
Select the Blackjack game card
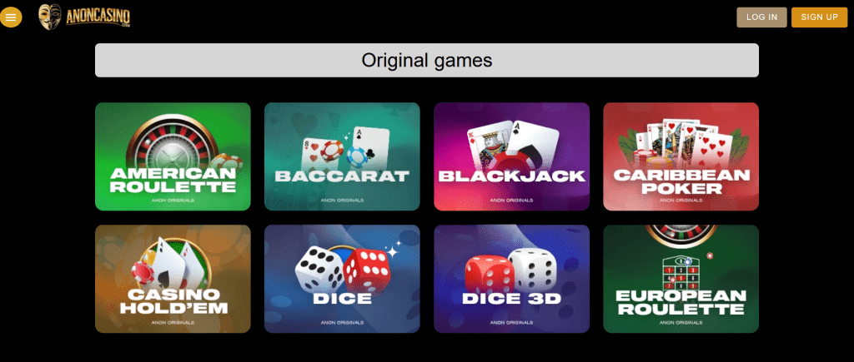tap(511, 156)
